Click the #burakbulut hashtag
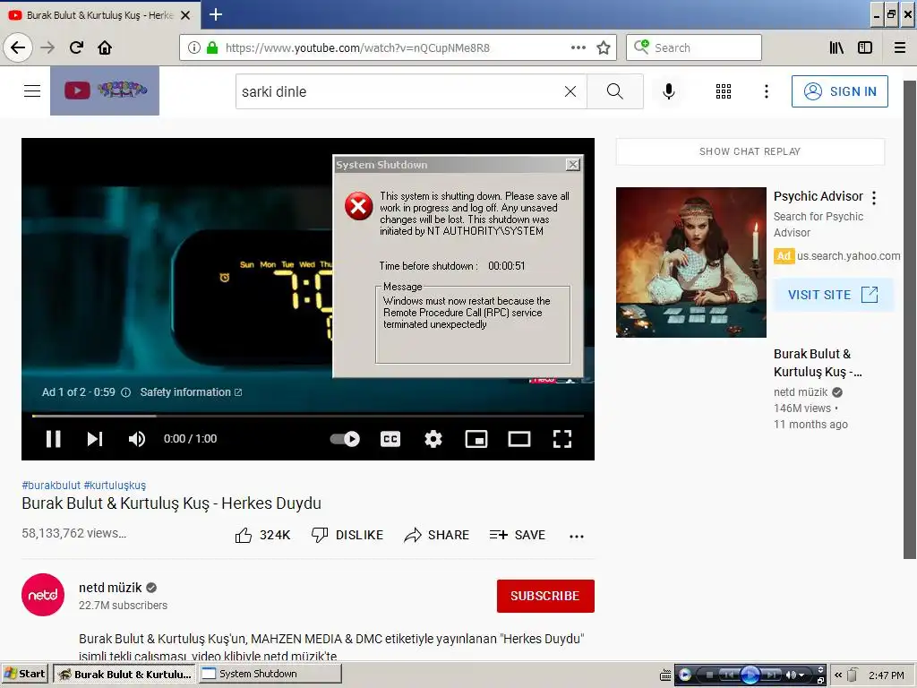This screenshot has height=688, width=917. click(x=51, y=485)
